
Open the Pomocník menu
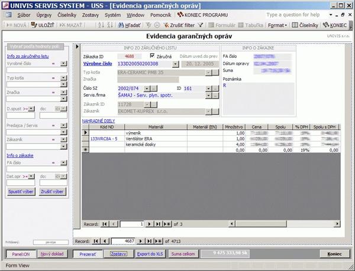pyautogui.click(x=161, y=15)
